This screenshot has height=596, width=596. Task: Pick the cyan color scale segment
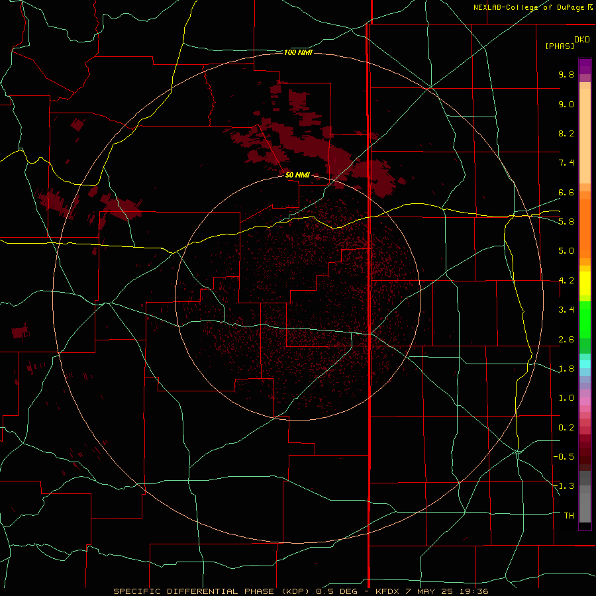point(585,364)
